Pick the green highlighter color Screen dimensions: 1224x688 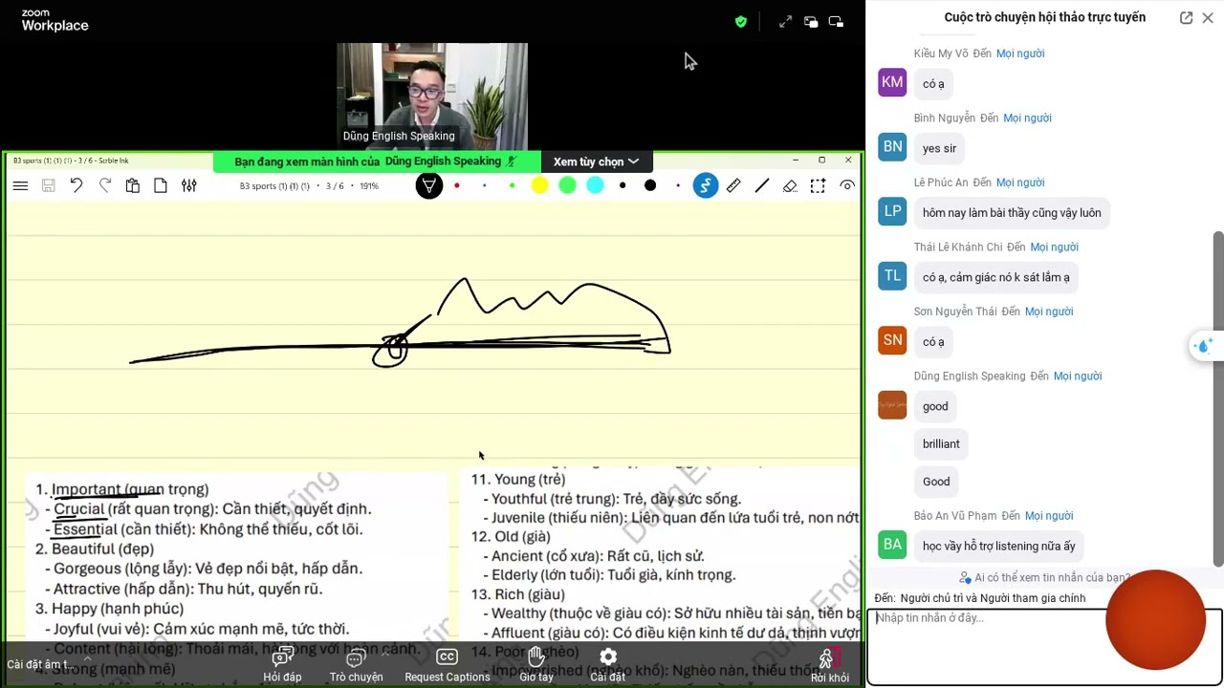(x=567, y=185)
